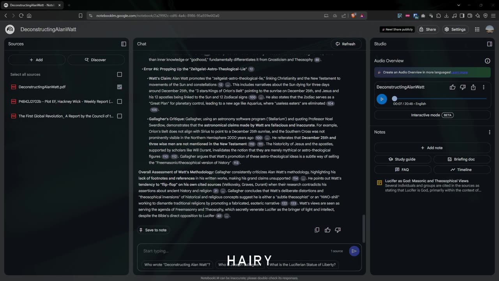The height and width of the screenshot is (281, 499).
Task: Rate chat response as bad
Action: pyautogui.click(x=338, y=230)
